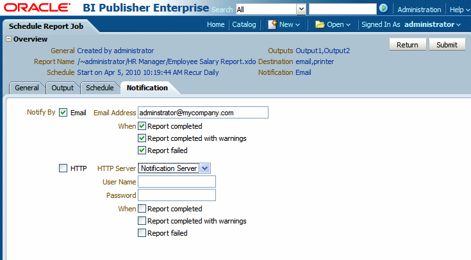
Task: Click 'email,printer' destination value
Action: pos(315,61)
